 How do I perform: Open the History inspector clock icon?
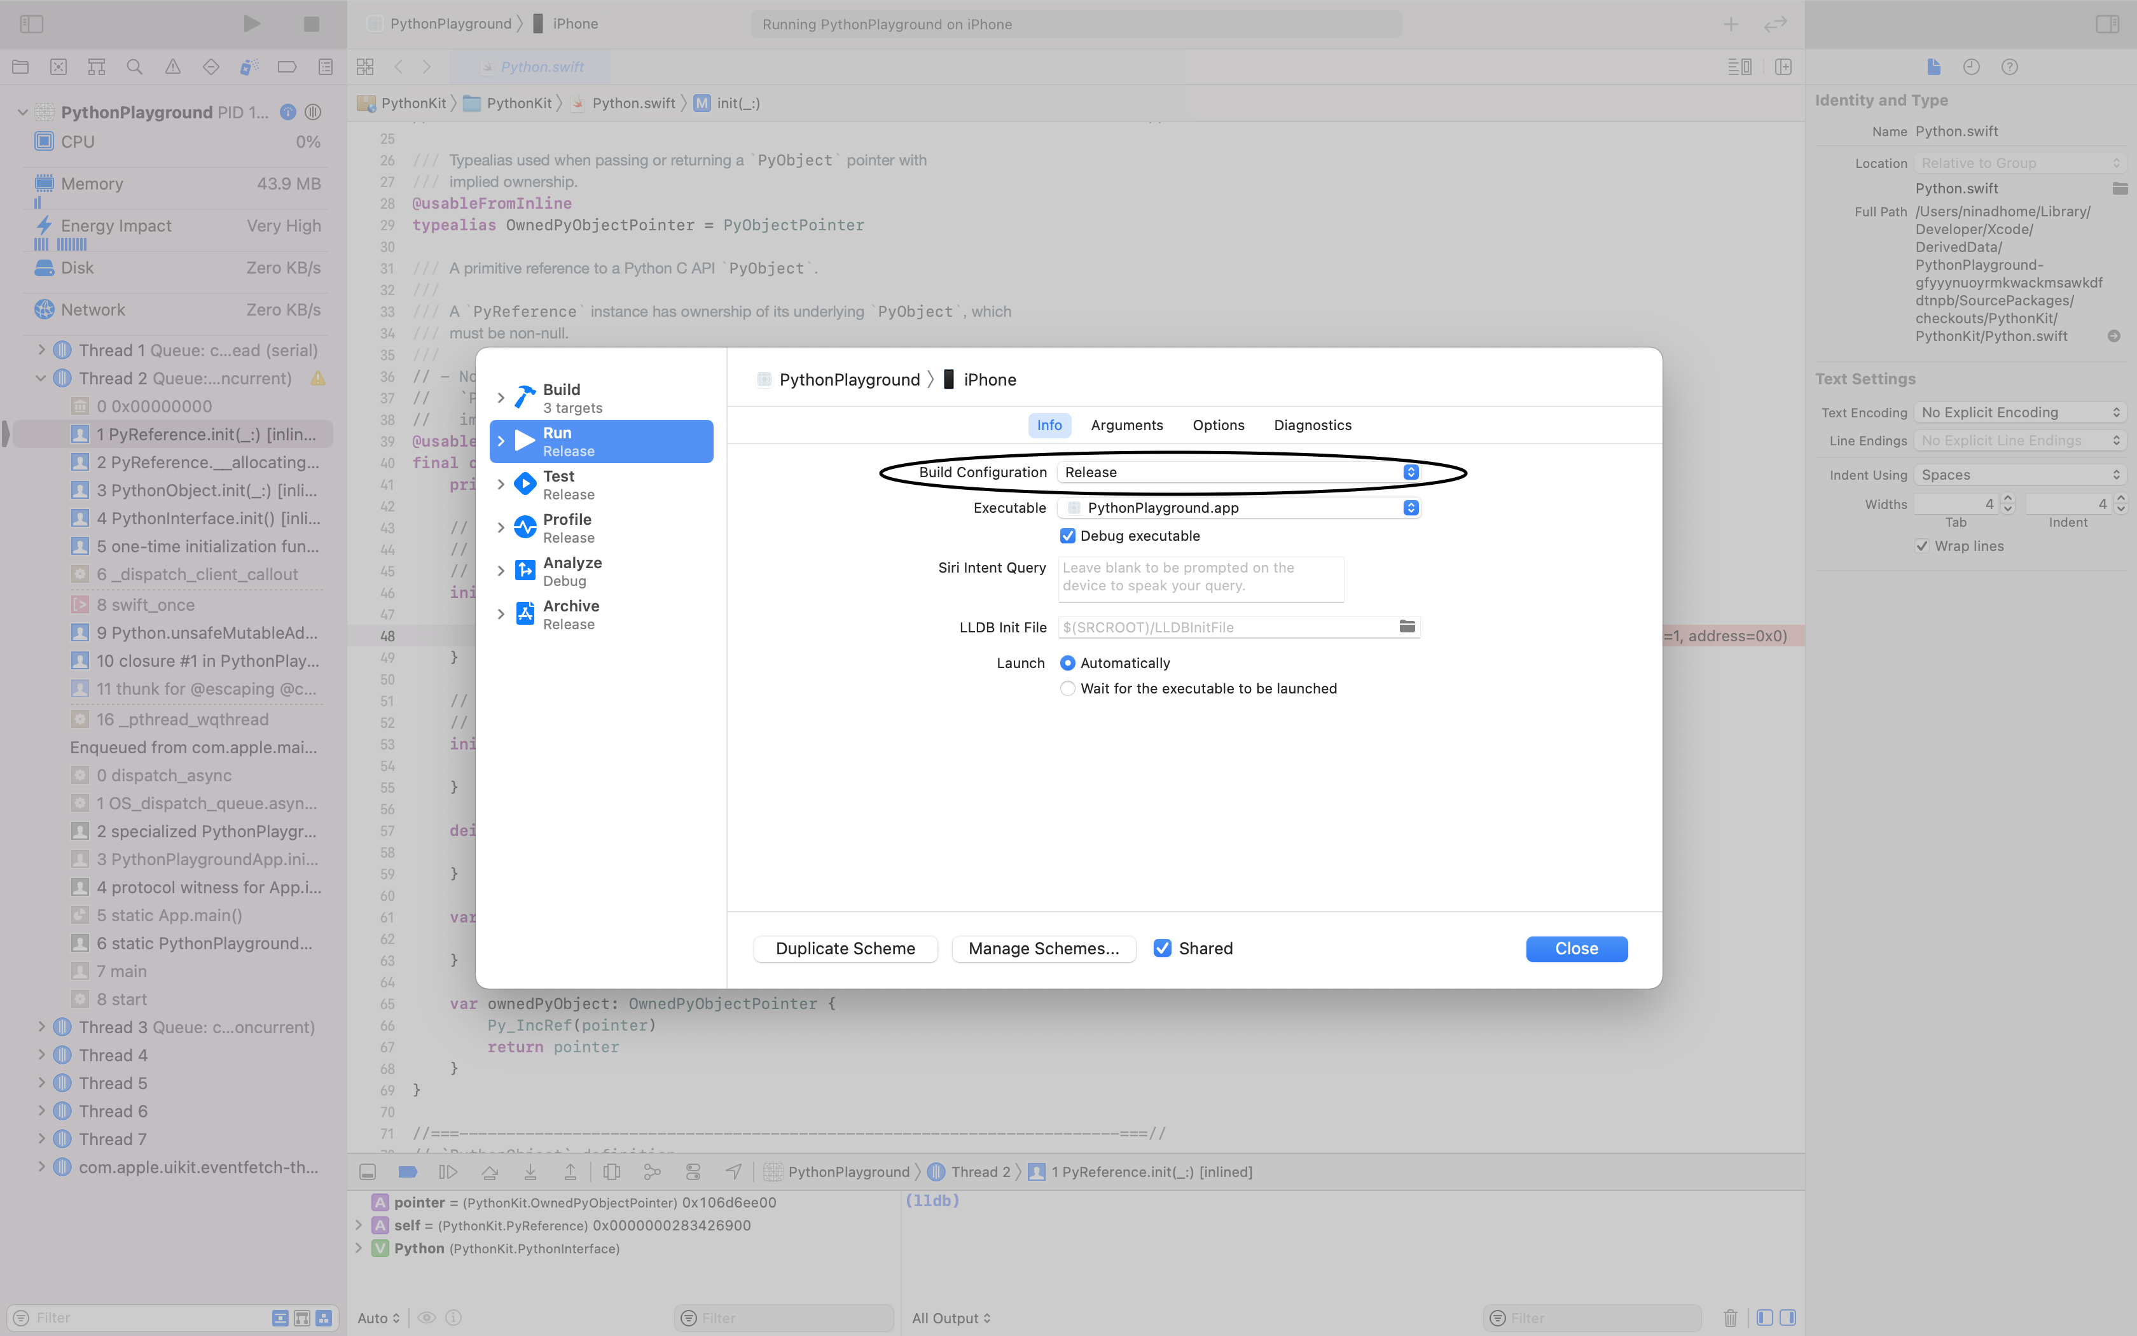click(x=1971, y=67)
